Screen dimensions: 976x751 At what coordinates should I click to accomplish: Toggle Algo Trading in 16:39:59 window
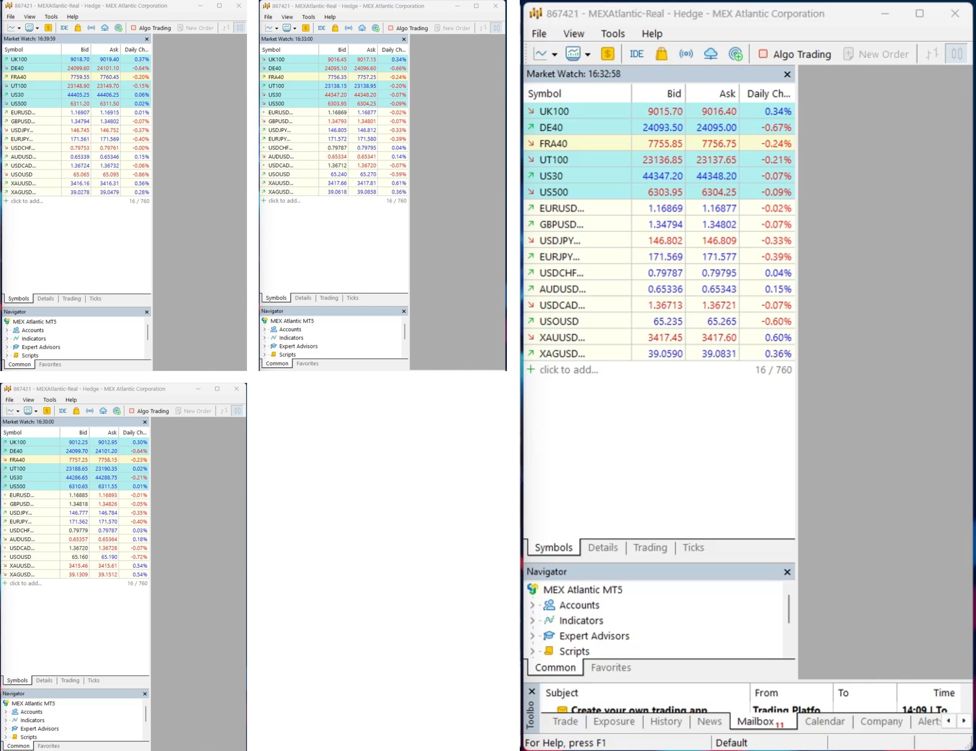point(150,28)
